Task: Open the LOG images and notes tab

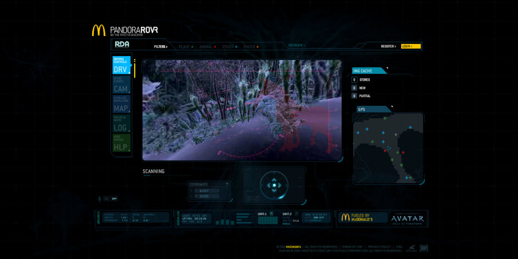Action: point(121,123)
